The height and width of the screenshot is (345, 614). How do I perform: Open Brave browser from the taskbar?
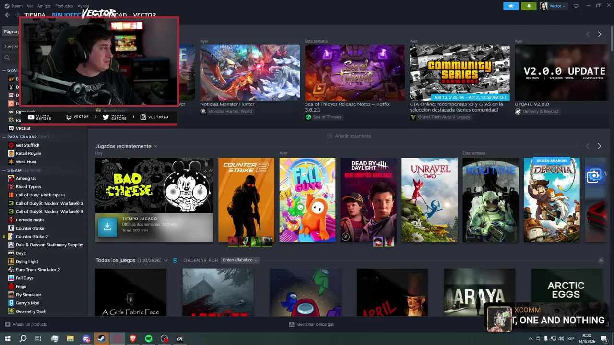coord(133,339)
